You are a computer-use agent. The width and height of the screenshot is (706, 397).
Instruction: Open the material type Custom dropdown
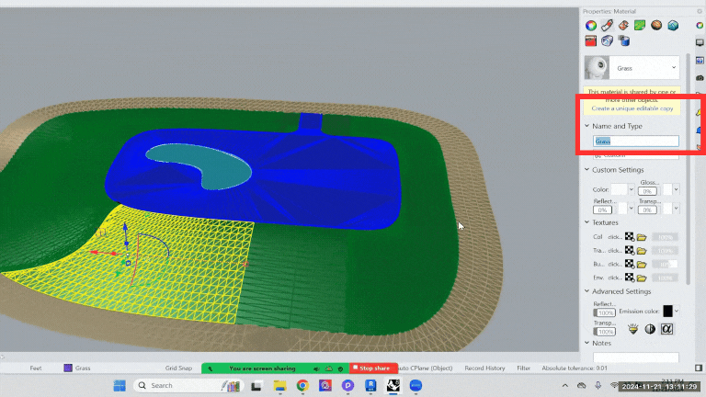click(x=636, y=155)
